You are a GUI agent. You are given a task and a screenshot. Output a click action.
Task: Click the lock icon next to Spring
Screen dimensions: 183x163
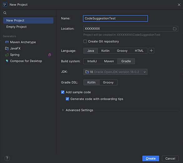(50, 55)
